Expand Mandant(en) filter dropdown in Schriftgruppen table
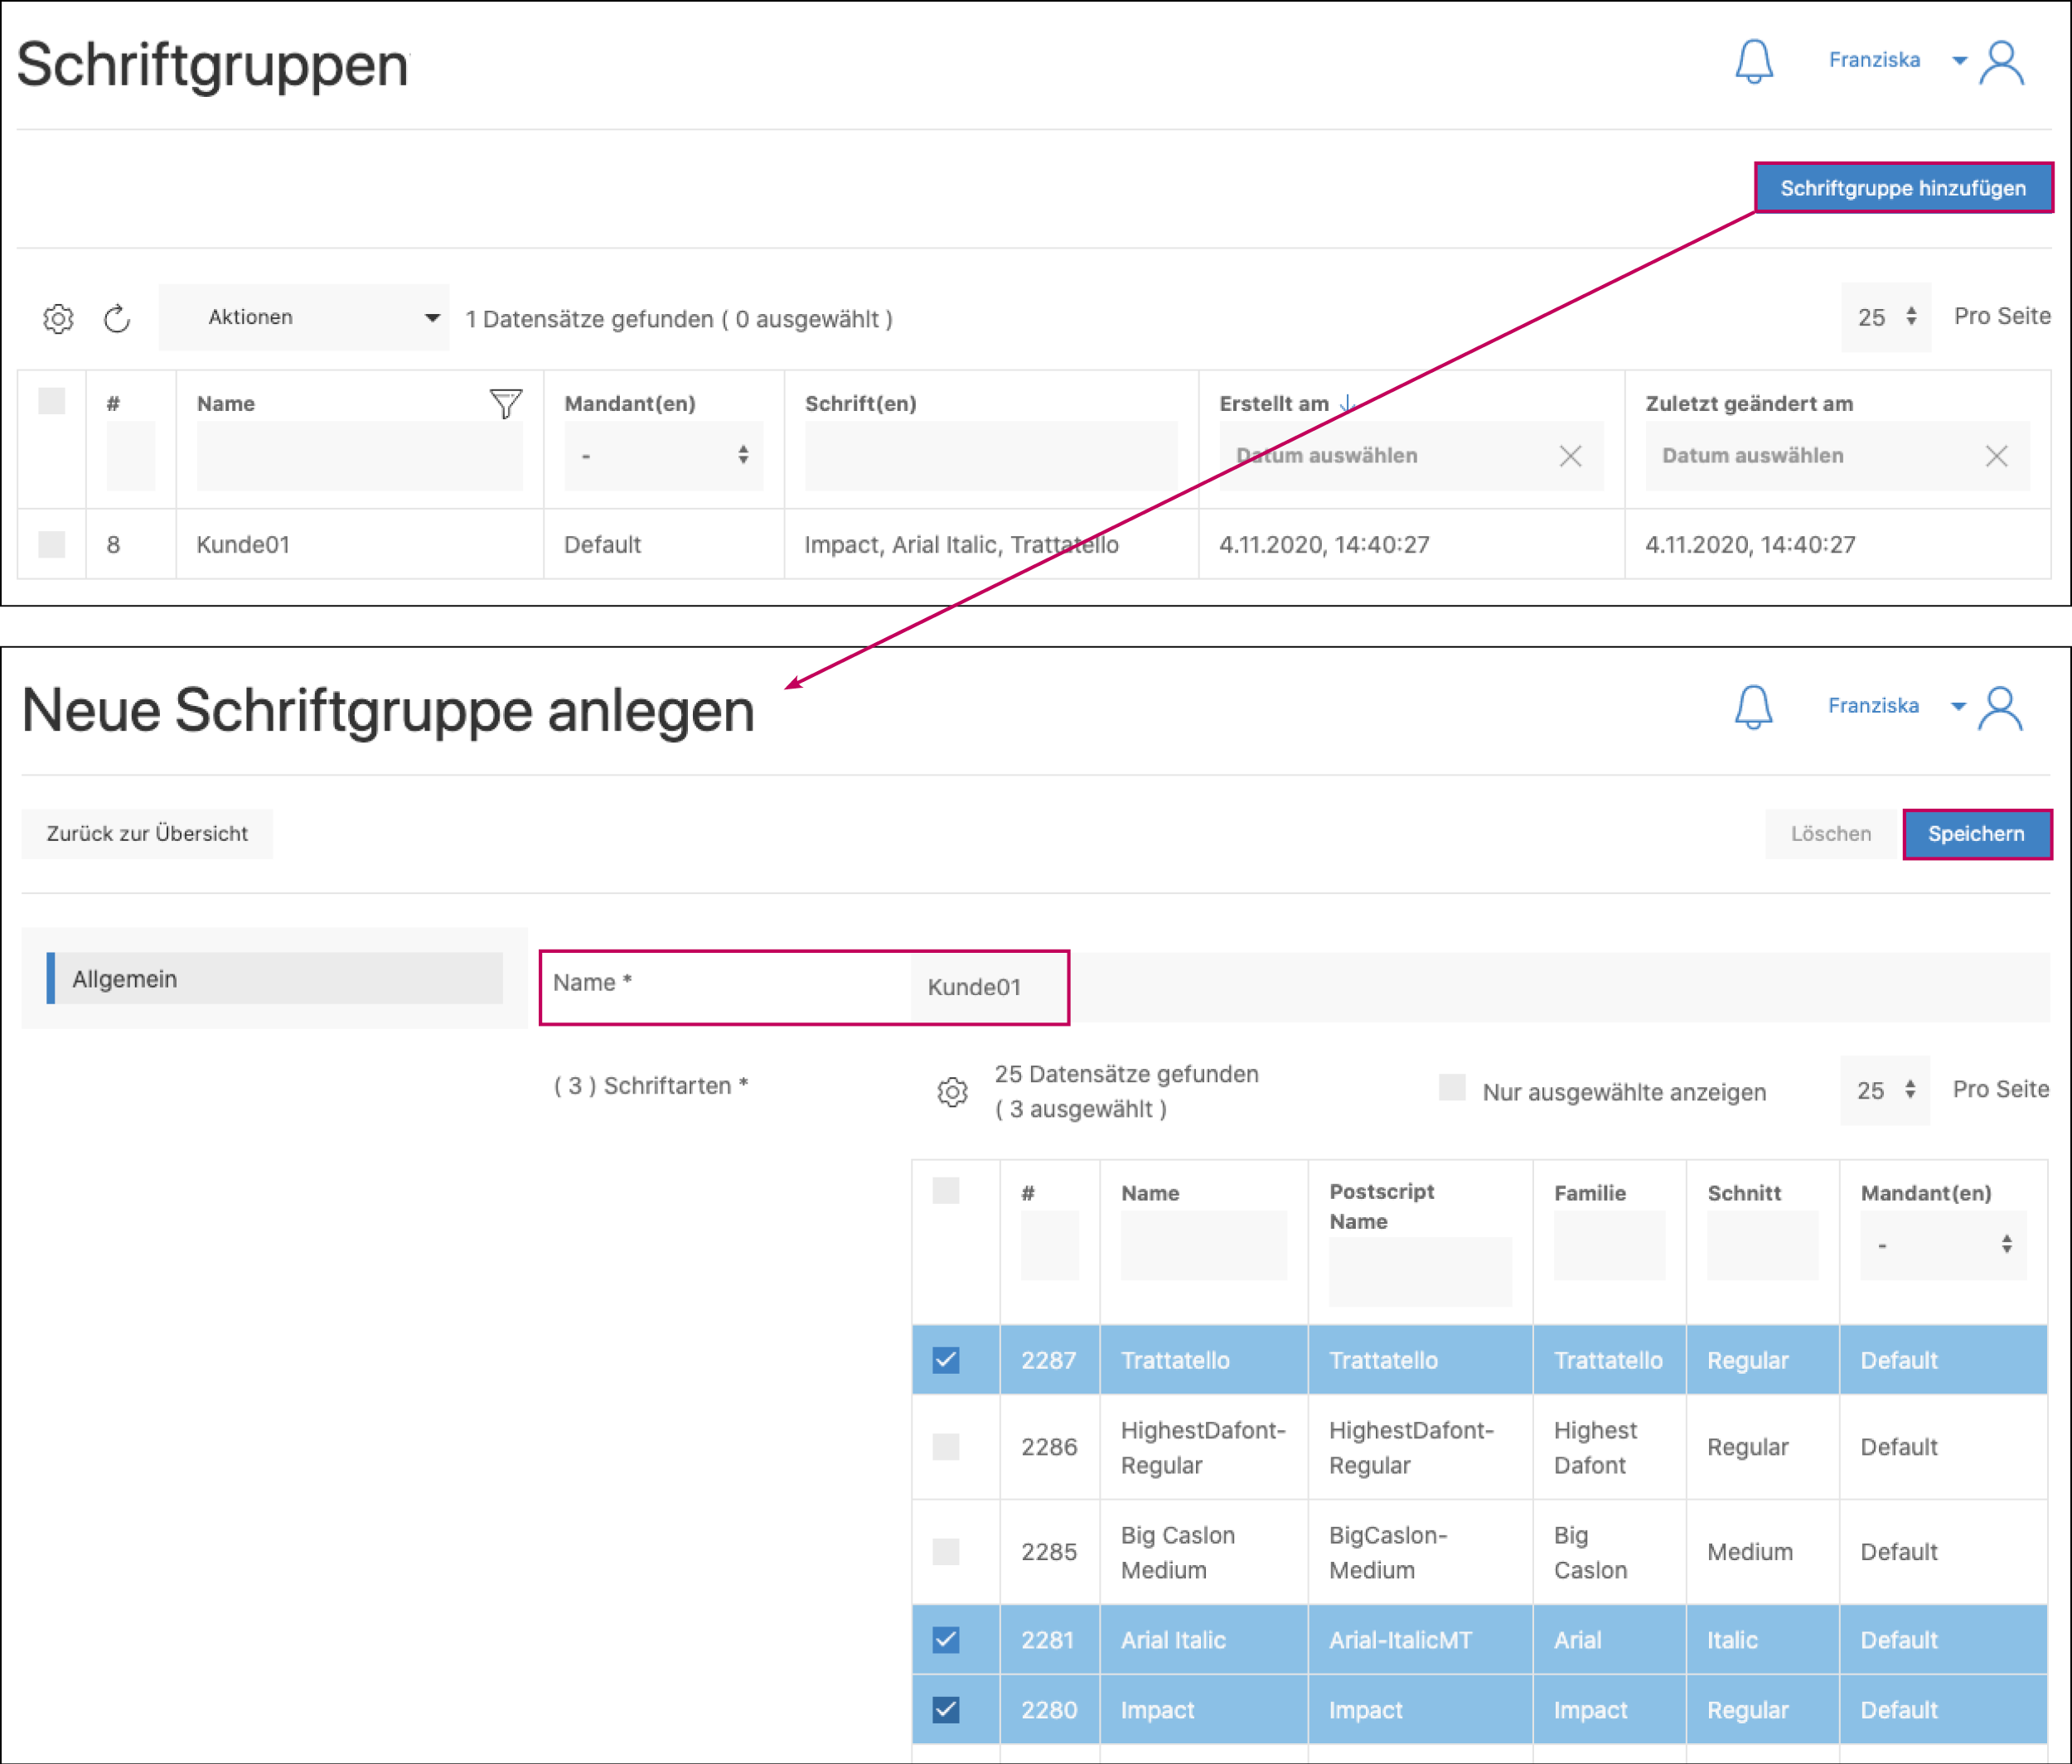Viewport: 2072px width, 1764px height. (663, 456)
